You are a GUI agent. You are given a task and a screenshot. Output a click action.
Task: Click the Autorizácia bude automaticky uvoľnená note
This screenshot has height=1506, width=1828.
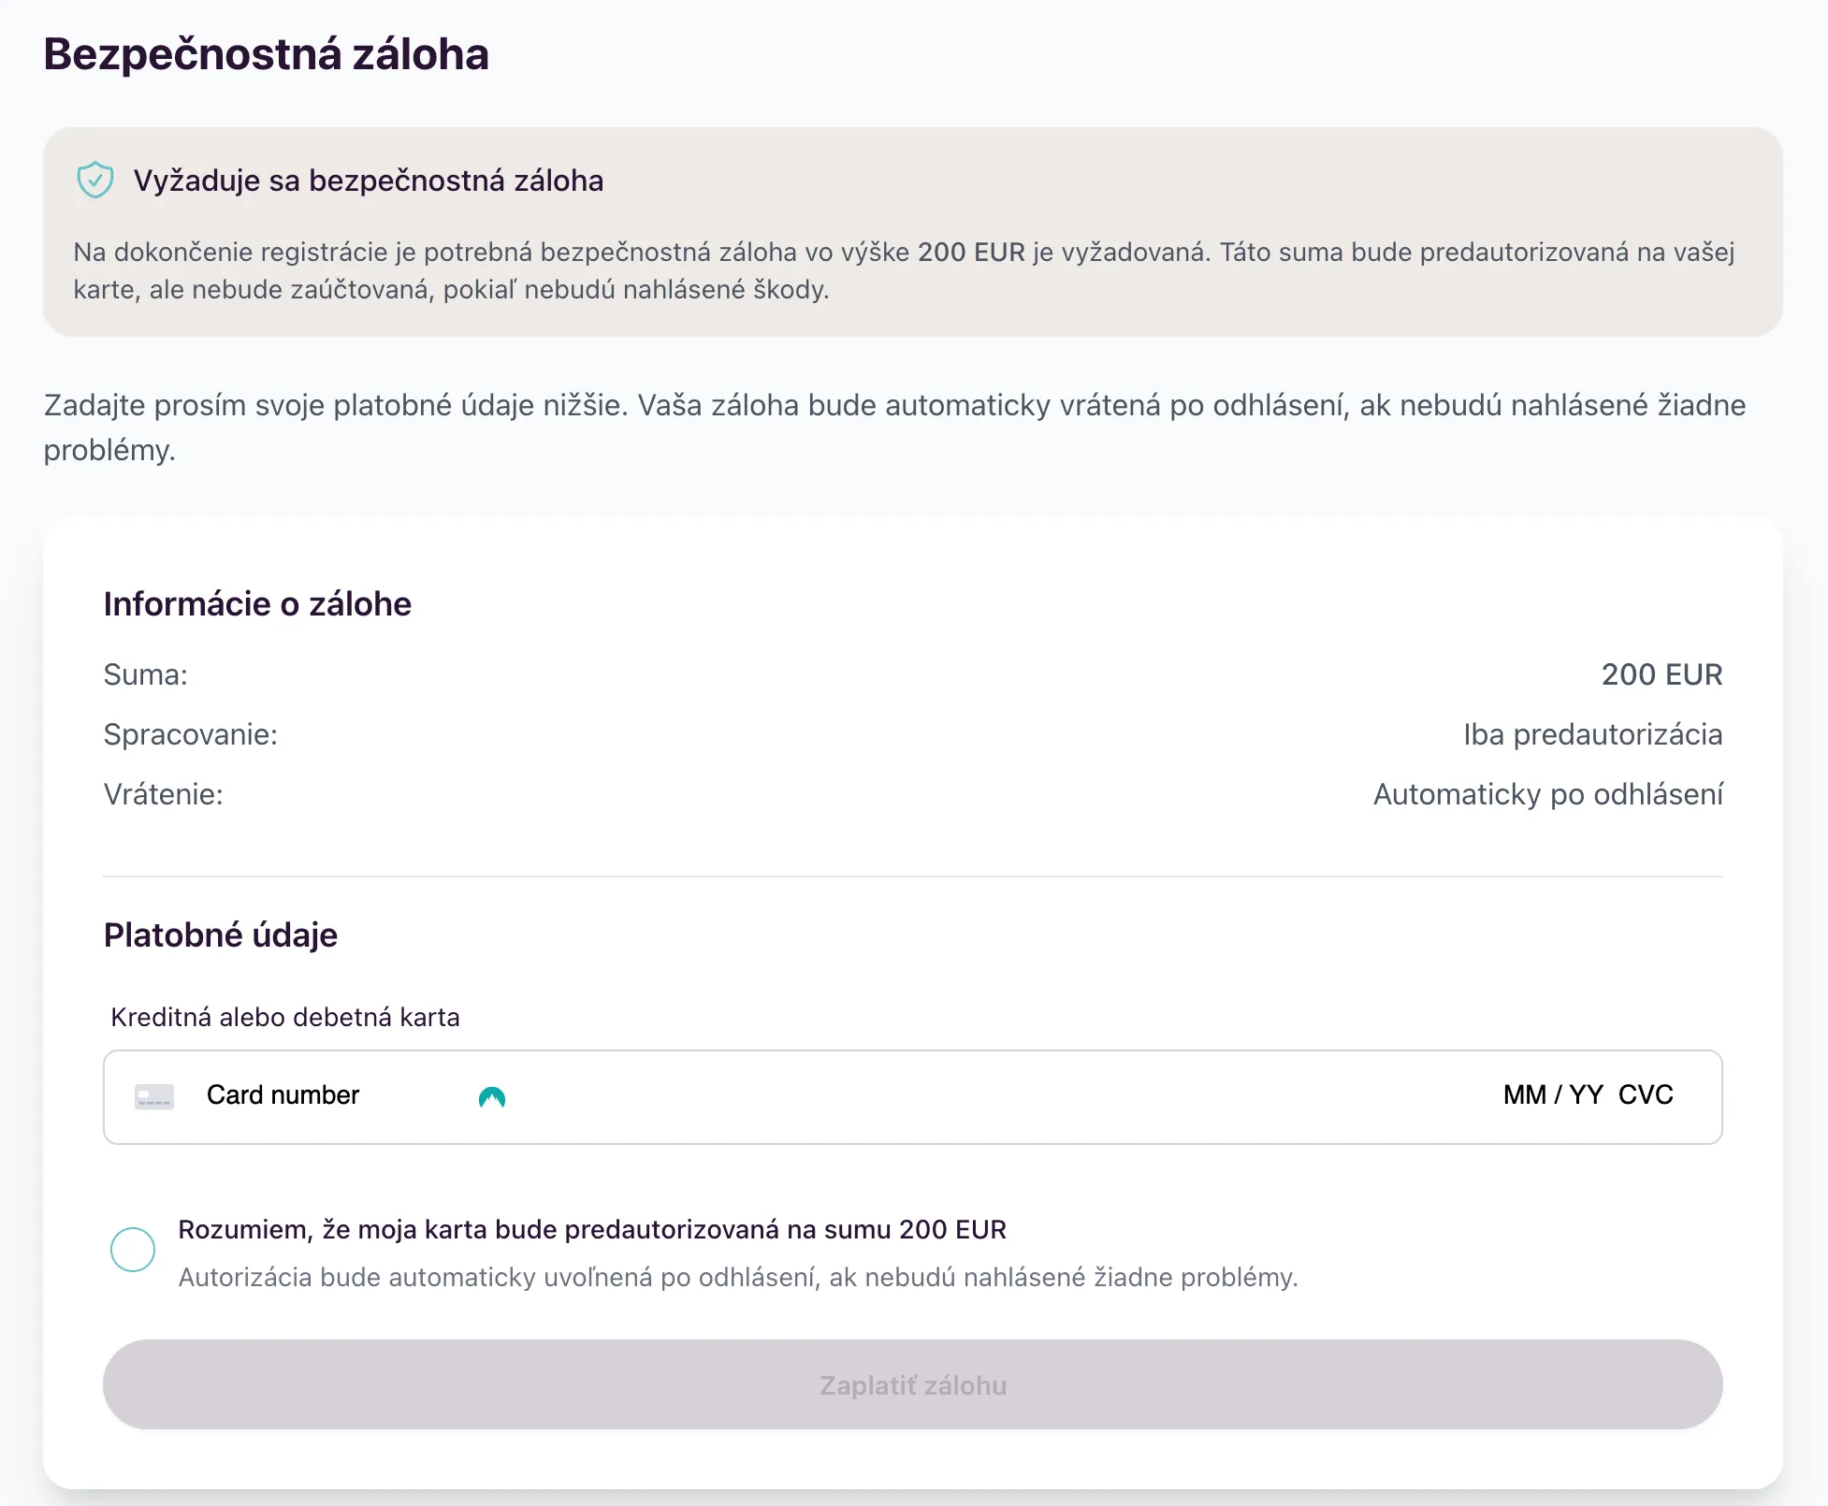(x=738, y=1278)
